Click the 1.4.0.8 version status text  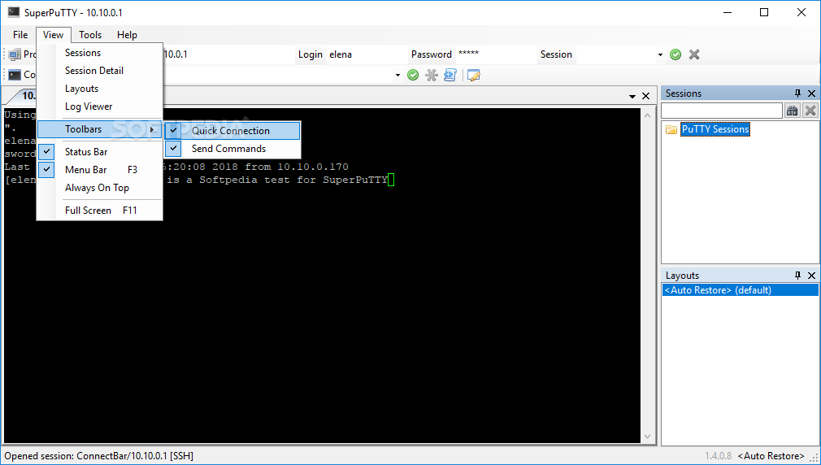[718, 456]
